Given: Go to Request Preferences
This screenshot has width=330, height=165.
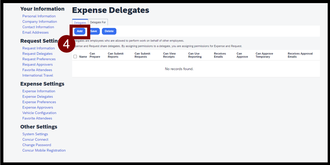Looking at the screenshot, I should pos(39,59).
